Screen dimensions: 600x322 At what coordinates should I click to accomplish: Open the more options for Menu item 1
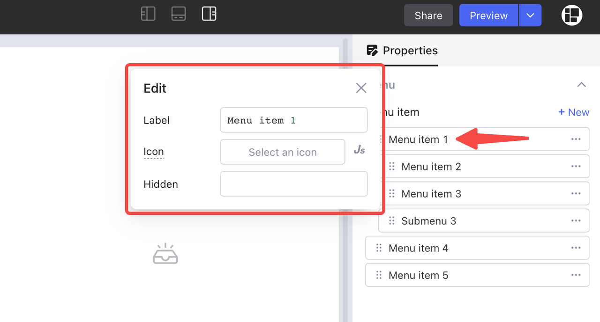(x=576, y=139)
